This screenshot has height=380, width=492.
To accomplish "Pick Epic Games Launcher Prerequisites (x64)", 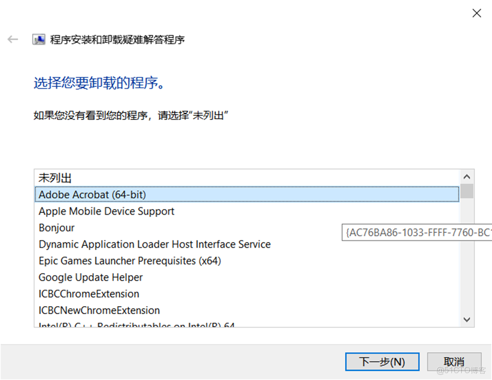I will [130, 261].
